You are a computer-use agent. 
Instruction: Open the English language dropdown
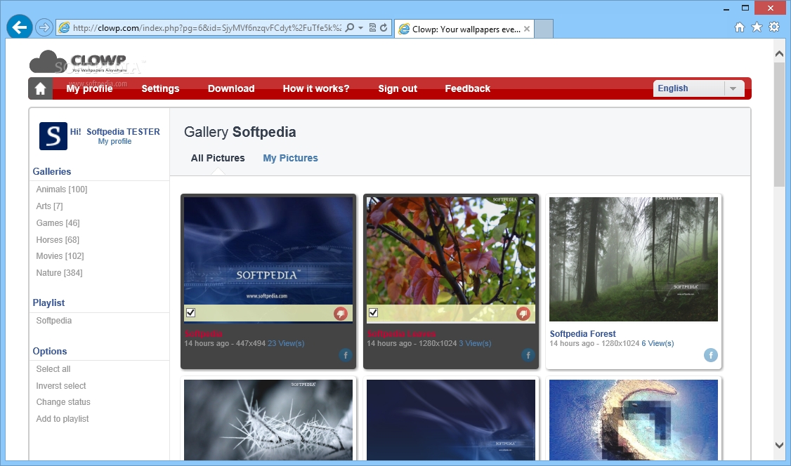click(x=699, y=88)
